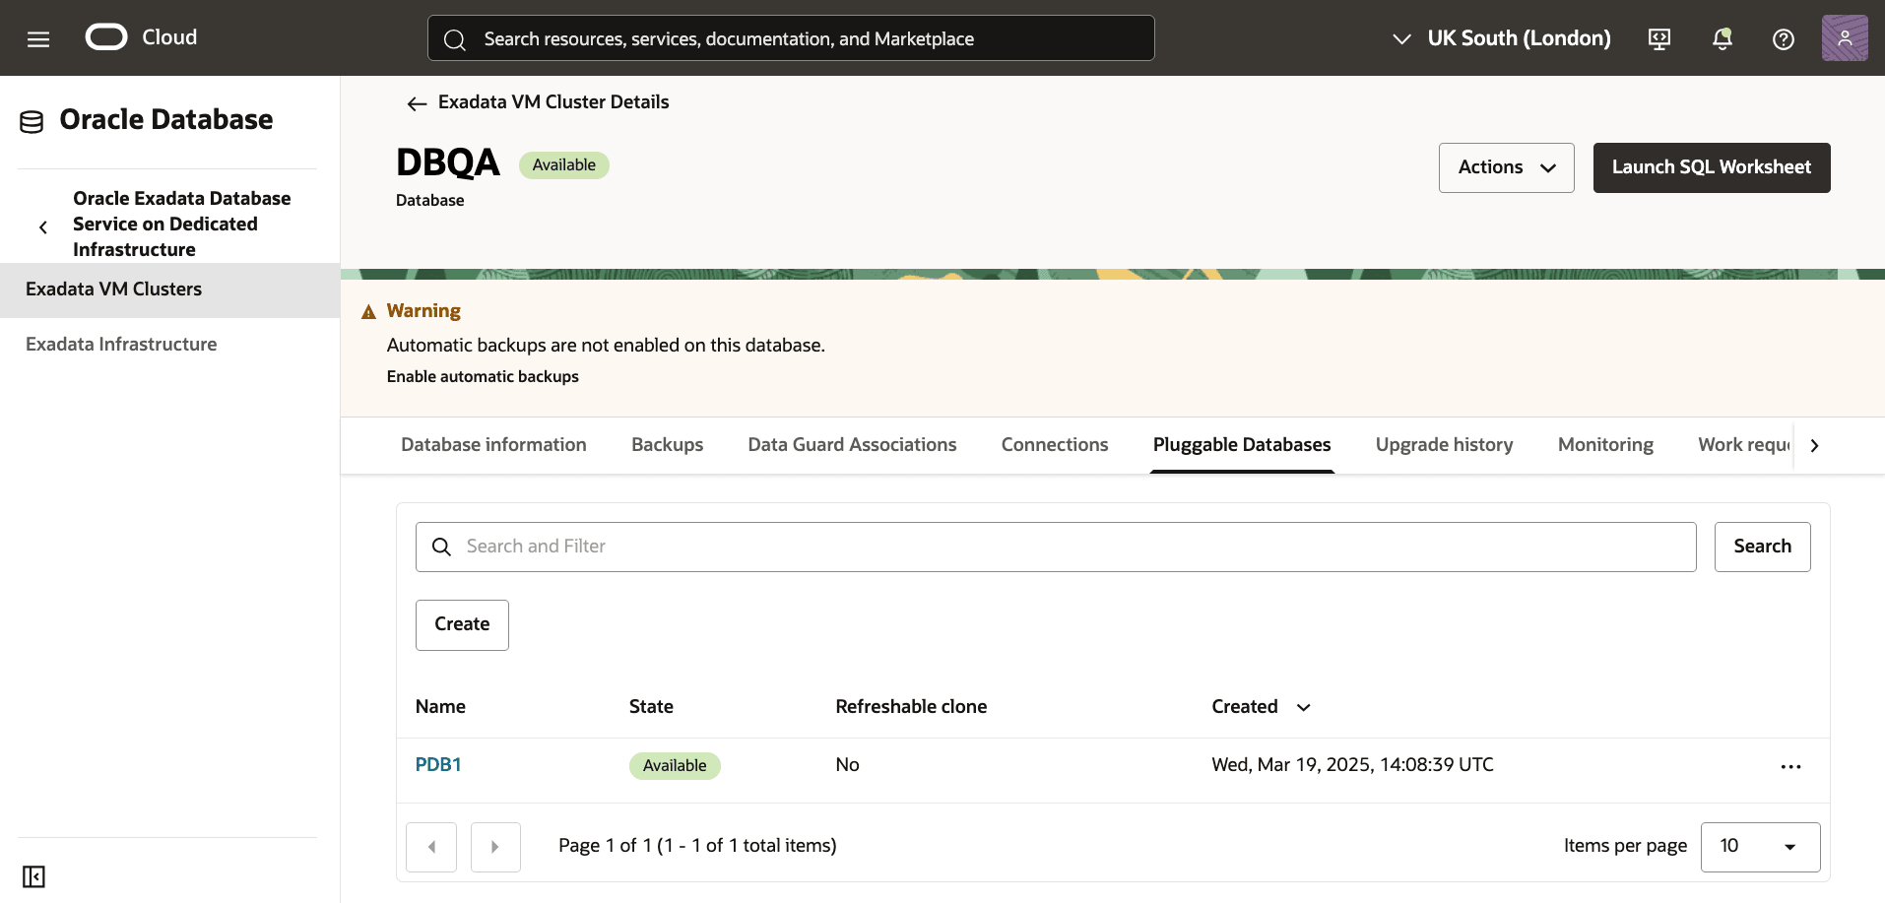Open the help question mark icon
Viewport: 1885px width, 903px height.
[1784, 38]
